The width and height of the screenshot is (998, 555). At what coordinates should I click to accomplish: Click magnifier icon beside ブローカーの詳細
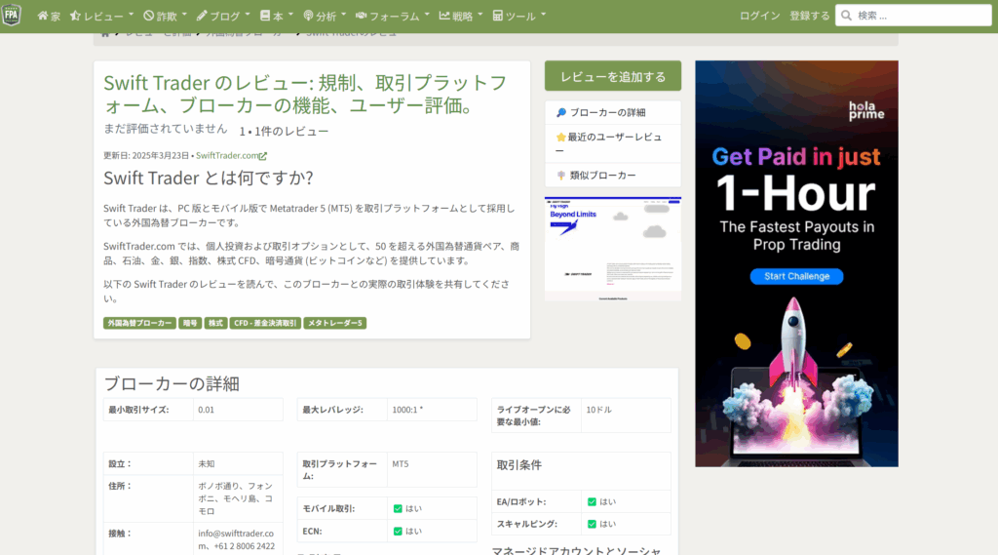click(560, 113)
